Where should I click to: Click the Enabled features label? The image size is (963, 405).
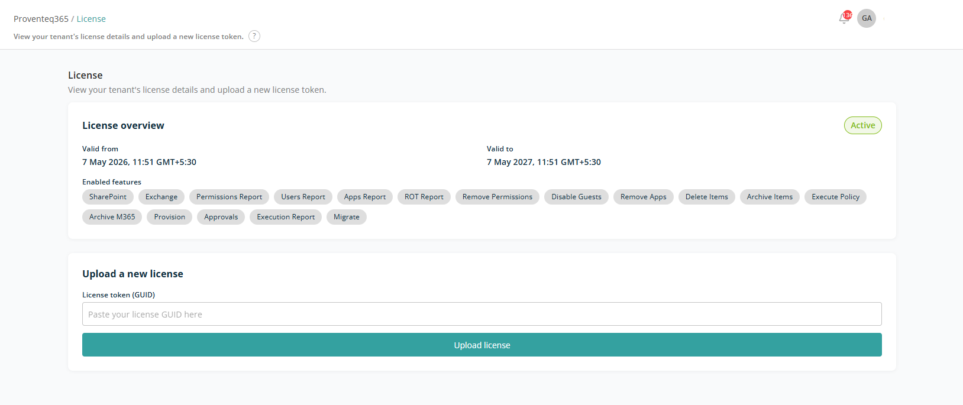point(112,182)
